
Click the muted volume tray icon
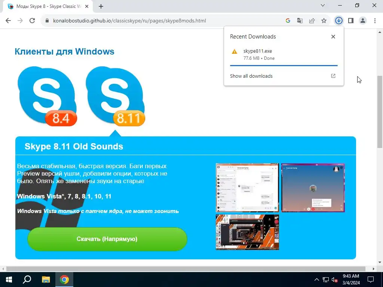334,280
